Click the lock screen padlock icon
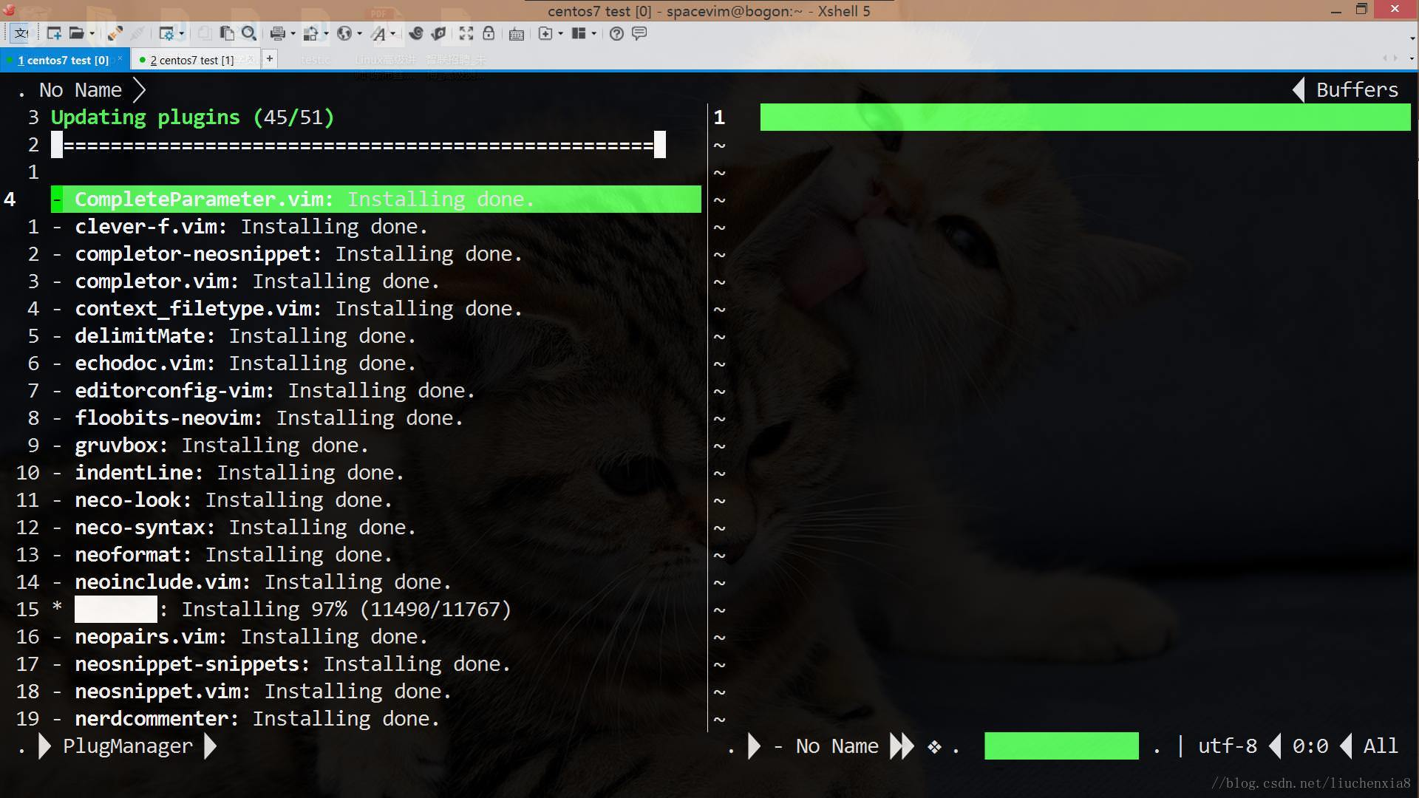The width and height of the screenshot is (1419, 798). coord(489,33)
